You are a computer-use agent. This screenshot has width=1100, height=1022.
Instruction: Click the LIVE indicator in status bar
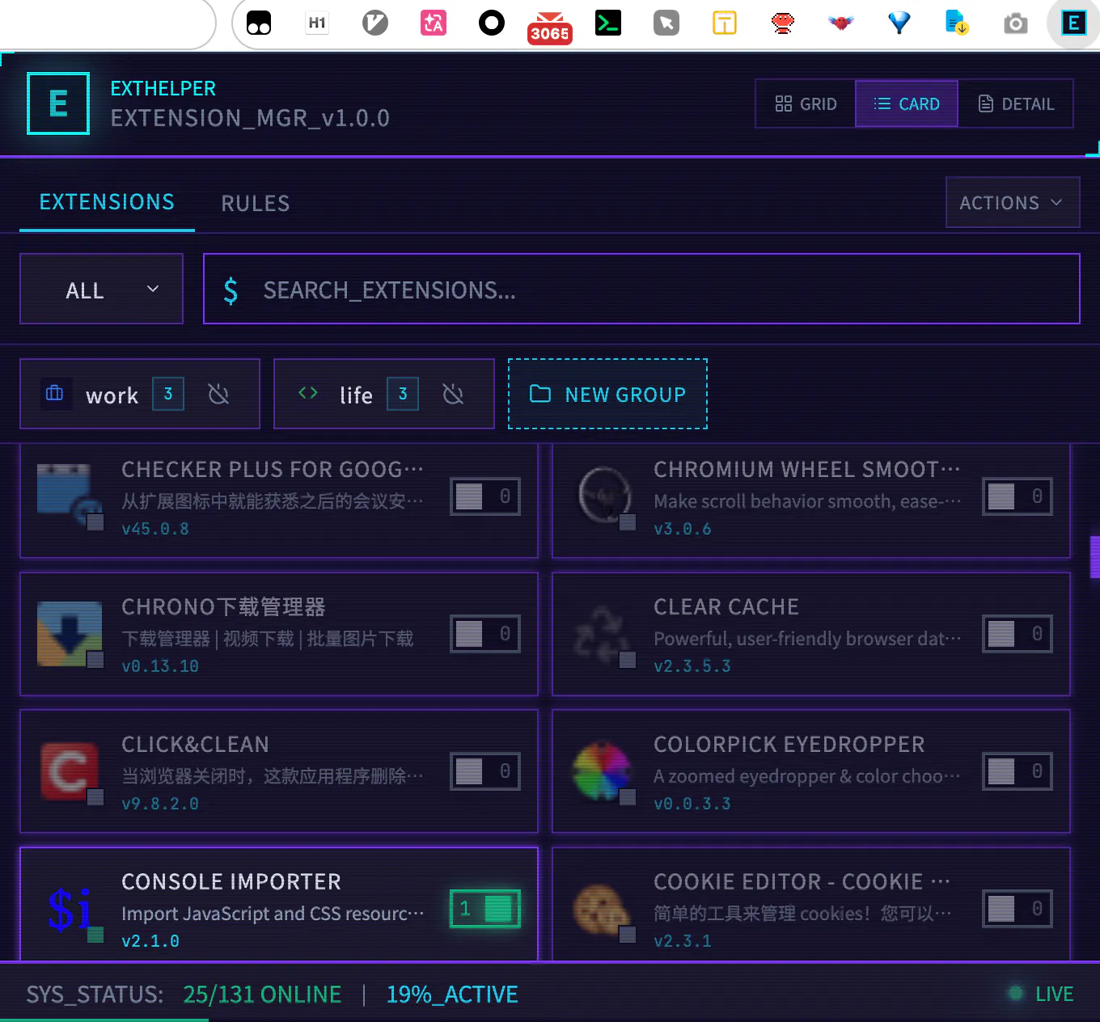tap(1041, 994)
